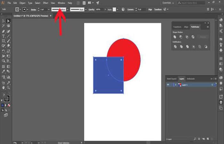
Task: Open the File menu
Action: [9, 3]
